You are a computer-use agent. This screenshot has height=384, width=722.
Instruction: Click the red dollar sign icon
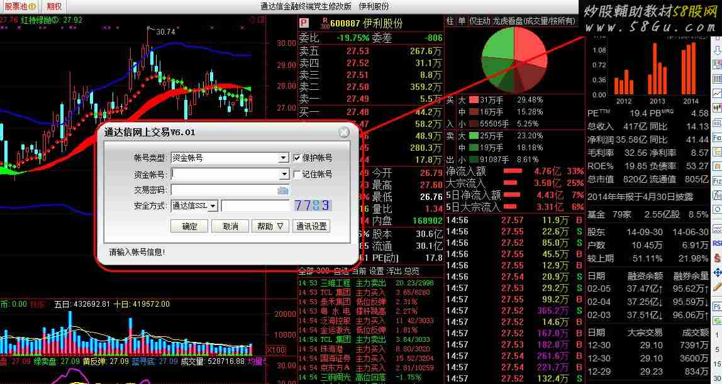717,258
